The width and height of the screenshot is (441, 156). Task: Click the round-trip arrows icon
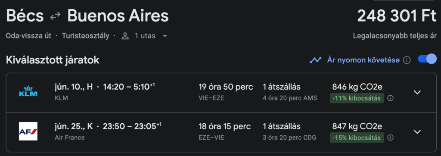(x=56, y=16)
